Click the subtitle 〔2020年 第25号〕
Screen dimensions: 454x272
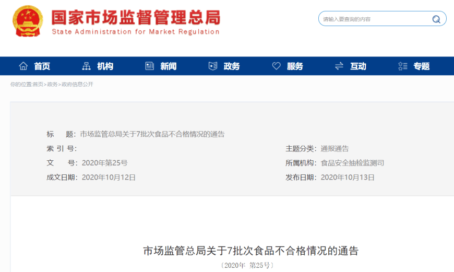click(247, 265)
